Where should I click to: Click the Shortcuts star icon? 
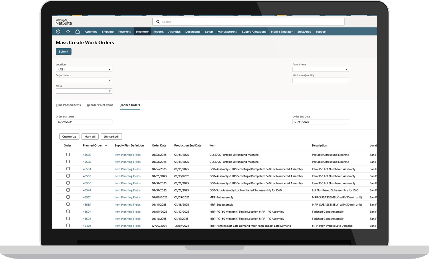tap(68, 31)
